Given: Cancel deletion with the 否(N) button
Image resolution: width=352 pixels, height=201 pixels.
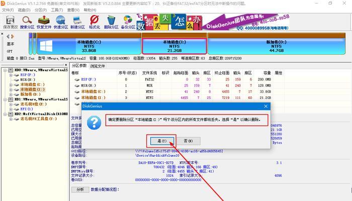Looking at the screenshot, I should click(x=188, y=141).
